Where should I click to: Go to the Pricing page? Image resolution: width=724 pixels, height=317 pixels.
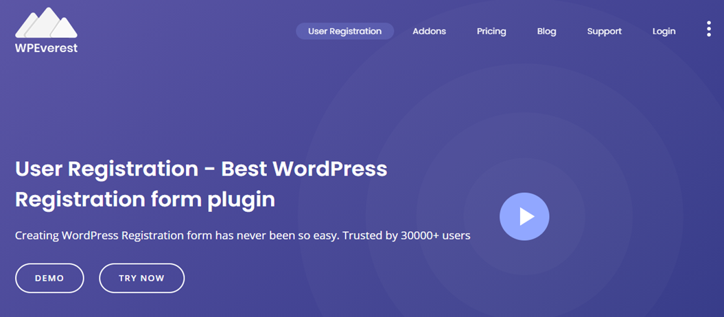[x=491, y=32]
